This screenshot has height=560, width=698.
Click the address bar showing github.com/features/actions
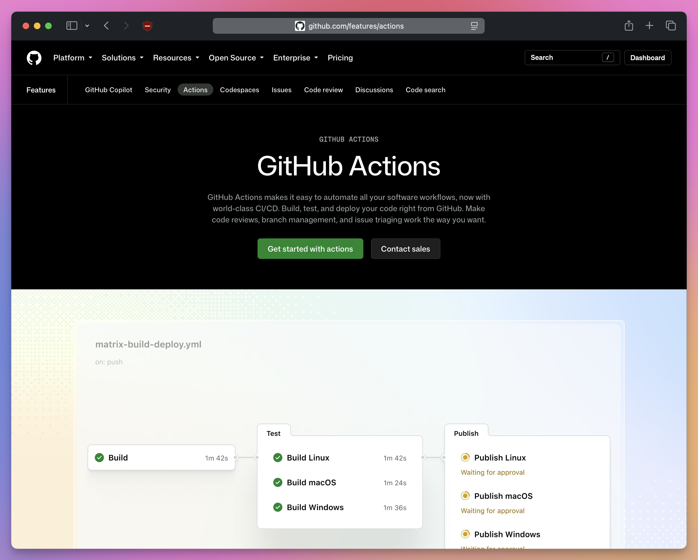pyautogui.click(x=348, y=26)
